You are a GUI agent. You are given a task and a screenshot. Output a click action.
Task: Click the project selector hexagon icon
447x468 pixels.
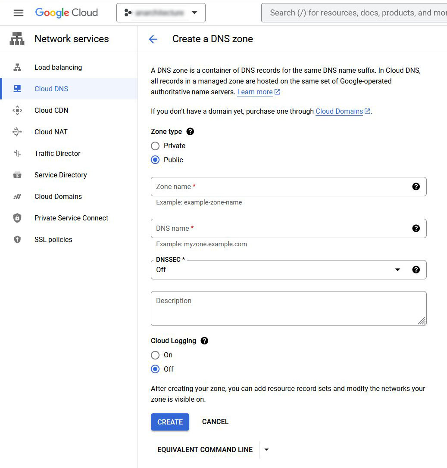click(x=128, y=12)
